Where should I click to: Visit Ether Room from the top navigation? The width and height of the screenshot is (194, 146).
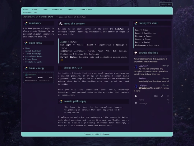click(x=86, y=9)
